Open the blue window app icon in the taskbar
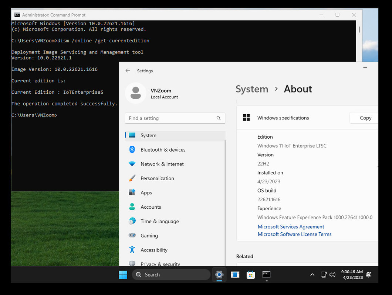Image resolution: width=392 pixels, height=295 pixels. (235, 275)
